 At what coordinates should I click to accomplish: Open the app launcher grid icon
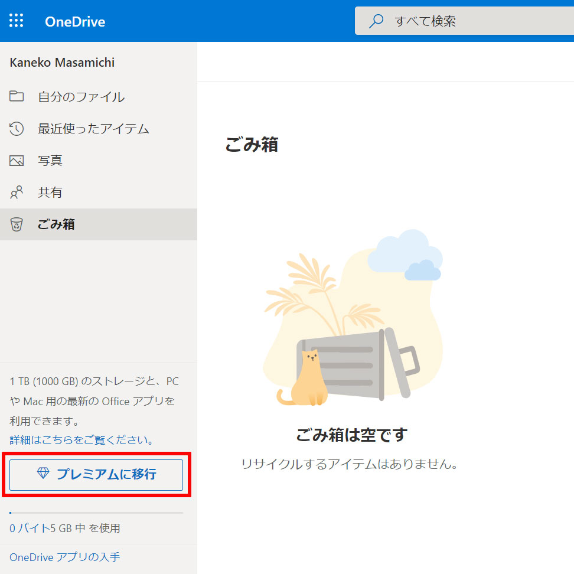click(16, 21)
